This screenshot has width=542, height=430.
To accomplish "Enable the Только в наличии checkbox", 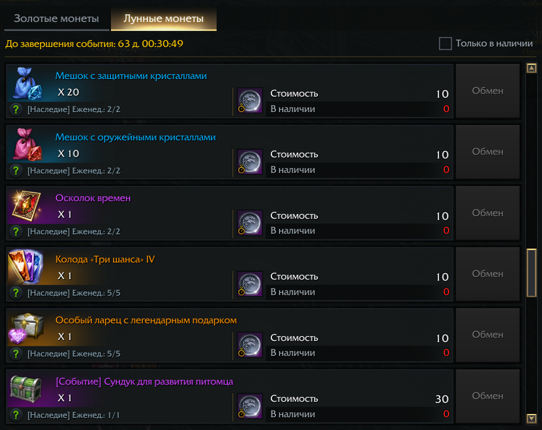I will 445,44.
